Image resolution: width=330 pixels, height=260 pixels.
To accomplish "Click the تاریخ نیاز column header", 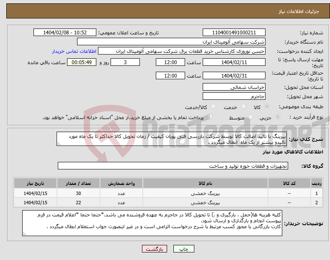I will pos(35,183).
